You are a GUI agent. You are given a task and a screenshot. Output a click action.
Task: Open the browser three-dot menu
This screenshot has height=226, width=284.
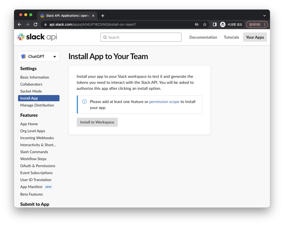(264, 24)
